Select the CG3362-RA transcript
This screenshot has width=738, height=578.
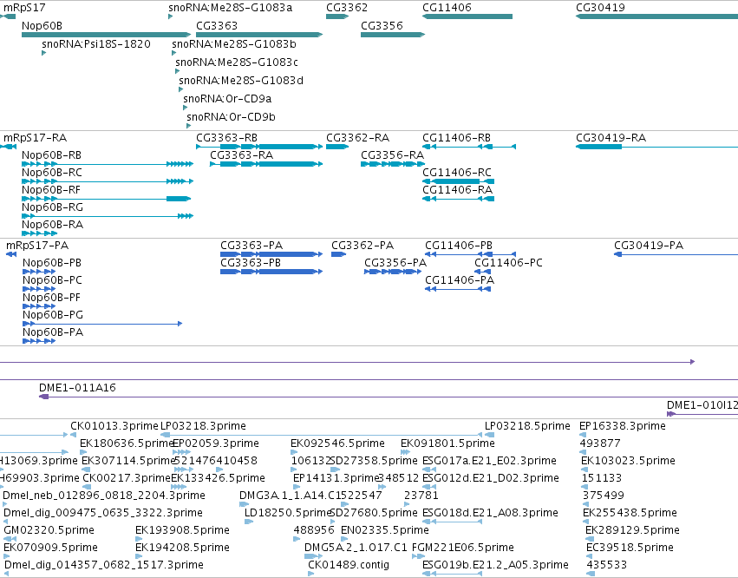coord(337,147)
